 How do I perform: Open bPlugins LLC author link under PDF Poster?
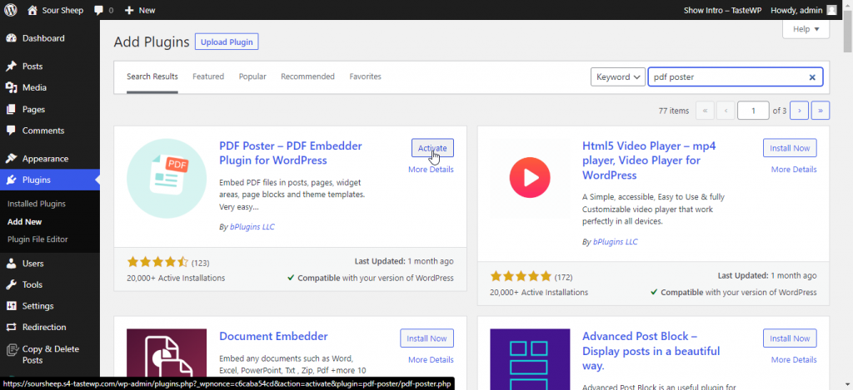tap(252, 227)
